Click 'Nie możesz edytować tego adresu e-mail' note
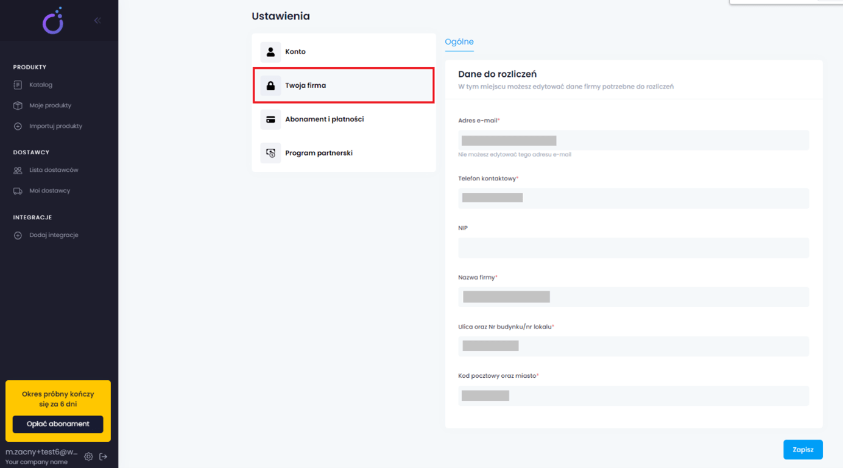The width and height of the screenshot is (843, 468). (515, 155)
